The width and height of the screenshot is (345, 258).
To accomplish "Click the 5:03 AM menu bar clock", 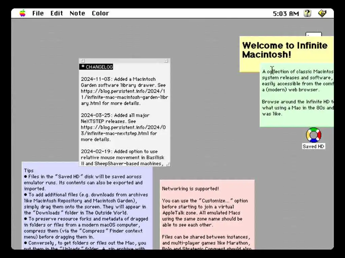I will (x=286, y=13).
